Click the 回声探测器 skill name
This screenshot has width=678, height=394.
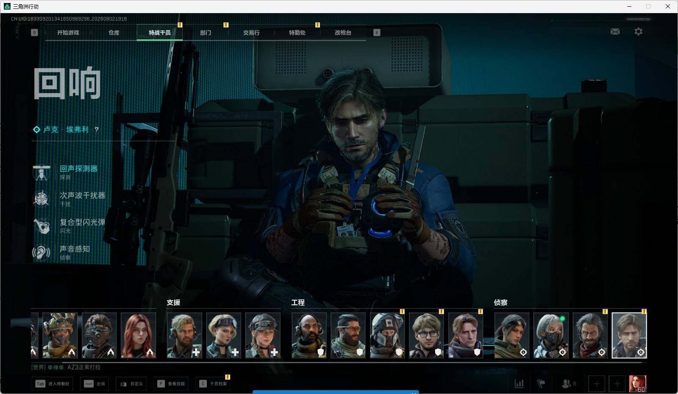[79, 169]
